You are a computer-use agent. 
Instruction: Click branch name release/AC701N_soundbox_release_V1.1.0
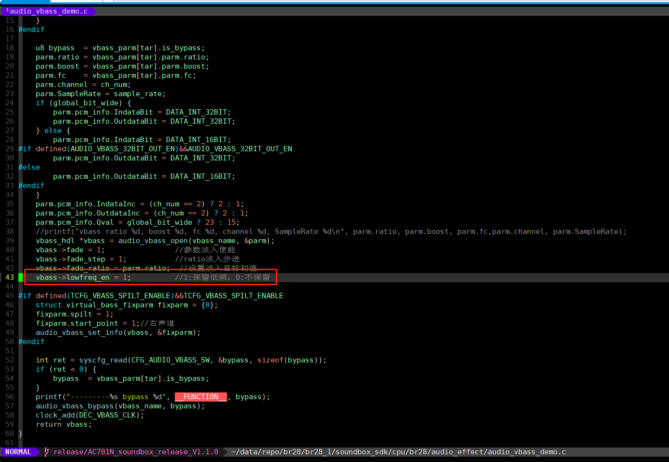(136, 452)
